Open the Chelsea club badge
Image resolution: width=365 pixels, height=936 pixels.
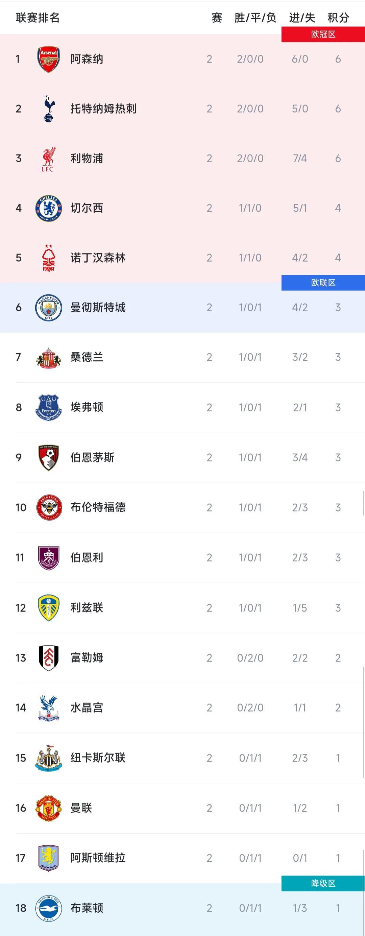tap(48, 208)
